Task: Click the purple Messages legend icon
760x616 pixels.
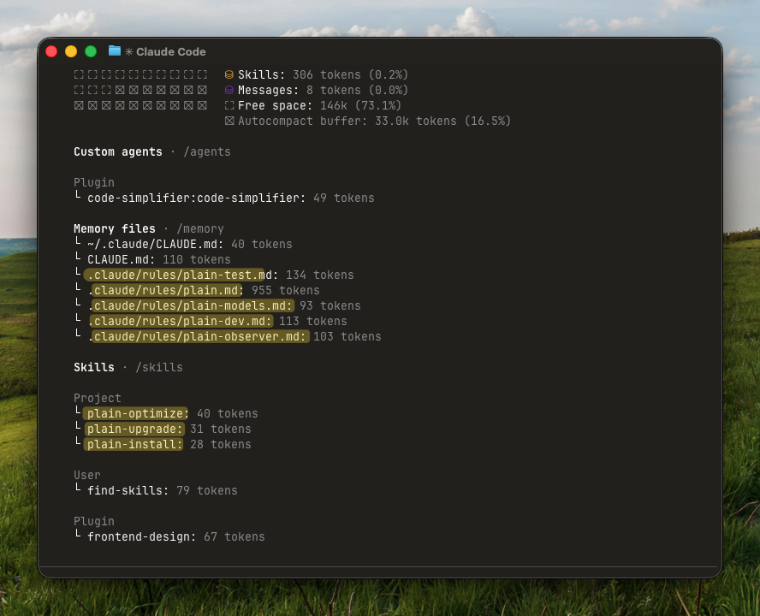Action: [229, 91]
